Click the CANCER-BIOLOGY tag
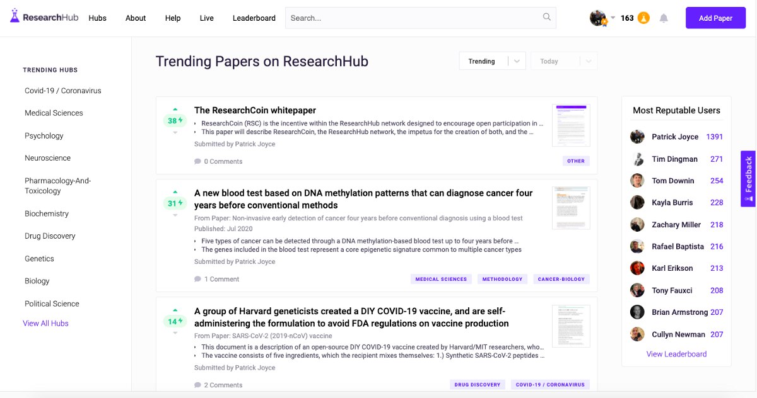Screen dimensions: 757x398 (x=561, y=279)
